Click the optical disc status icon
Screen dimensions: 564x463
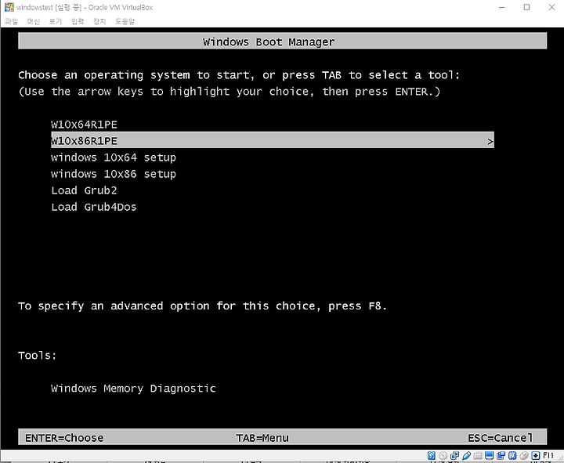click(x=443, y=455)
